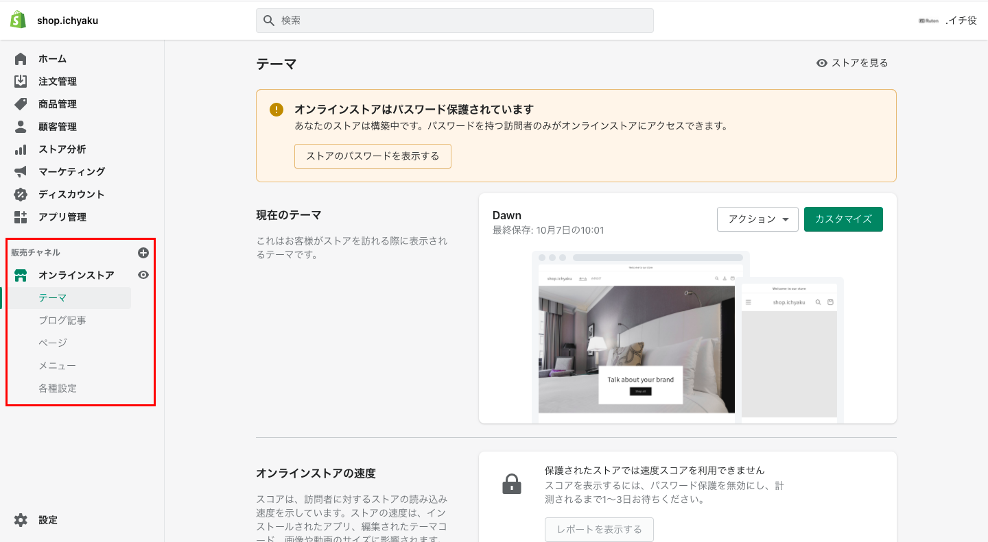The width and height of the screenshot is (988, 542).
Task: Click ストアのパスワードを表示する button
Action: pyautogui.click(x=373, y=156)
